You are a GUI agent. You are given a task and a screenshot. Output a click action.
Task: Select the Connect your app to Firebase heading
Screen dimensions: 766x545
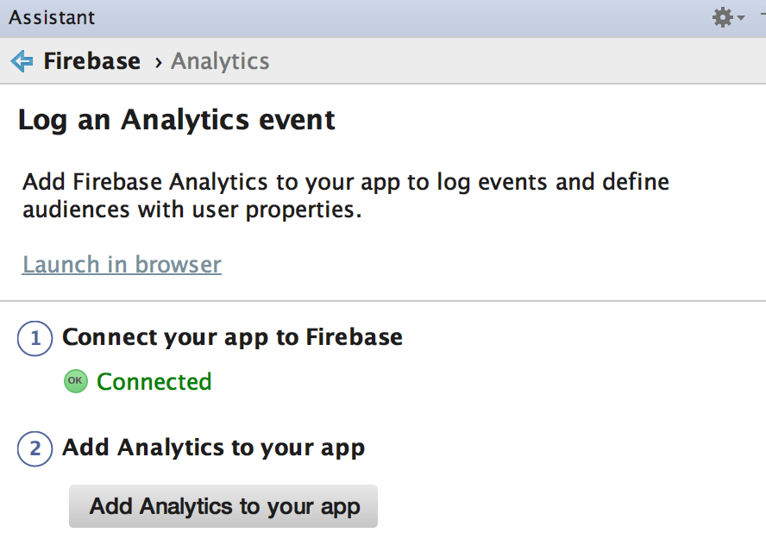click(x=232, y=337)
